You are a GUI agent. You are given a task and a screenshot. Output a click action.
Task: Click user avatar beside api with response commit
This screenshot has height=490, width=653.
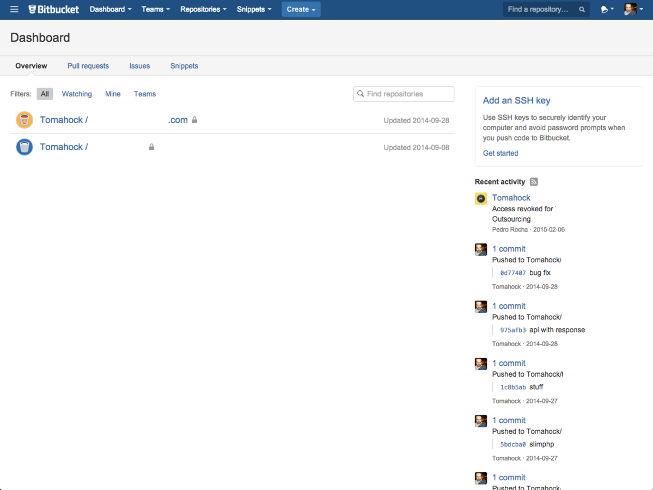pyautogui.click(x=480, y=307)
